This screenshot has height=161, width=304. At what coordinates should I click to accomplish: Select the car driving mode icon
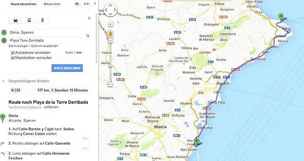pyautogui.click(x=16, y=20)
